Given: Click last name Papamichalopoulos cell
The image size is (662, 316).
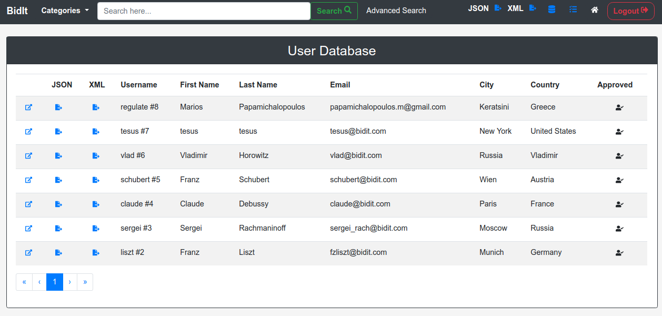Looking at the screenshot, I should 272,107.
